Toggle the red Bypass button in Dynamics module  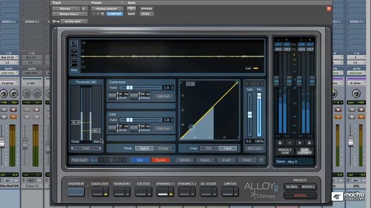[x=161, y=160]
